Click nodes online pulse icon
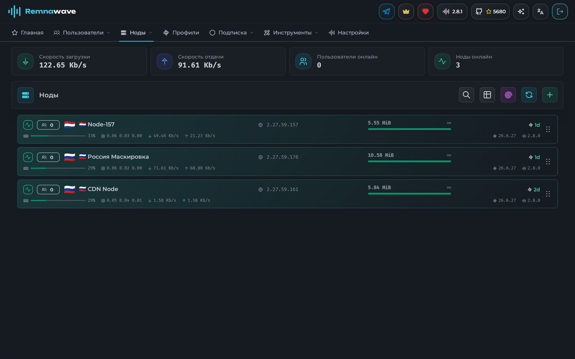Viewport: 575px width, 359px height. click(x=442, y=62)
